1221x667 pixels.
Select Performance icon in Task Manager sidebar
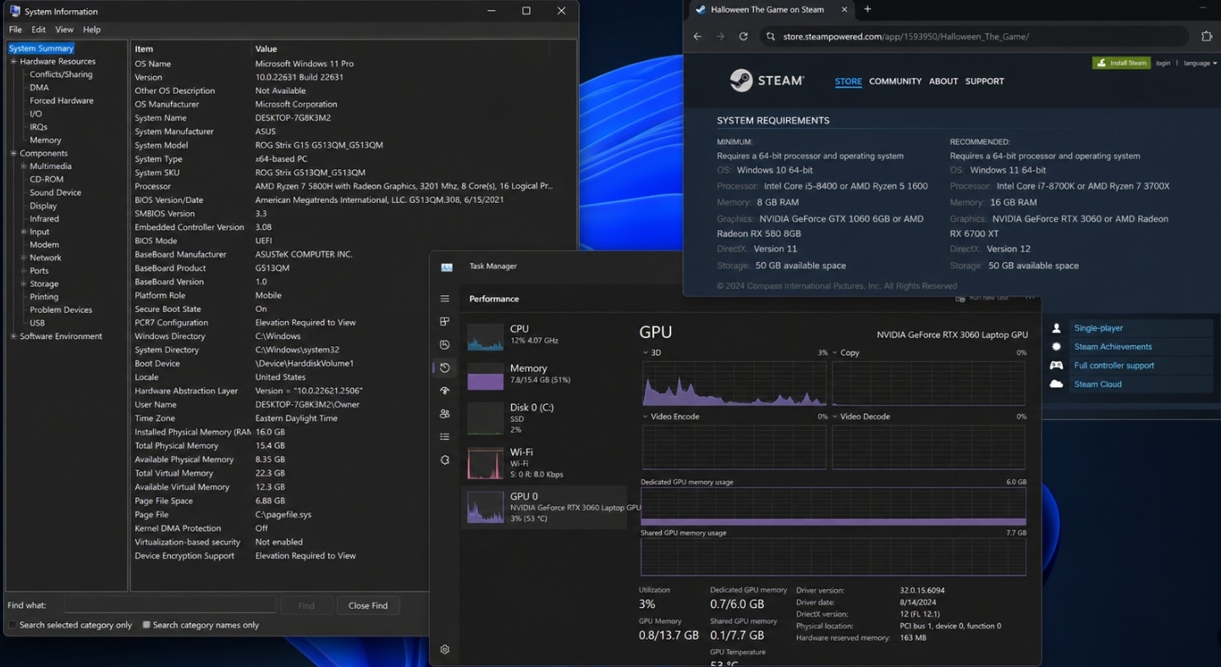(x=444, y=345)
